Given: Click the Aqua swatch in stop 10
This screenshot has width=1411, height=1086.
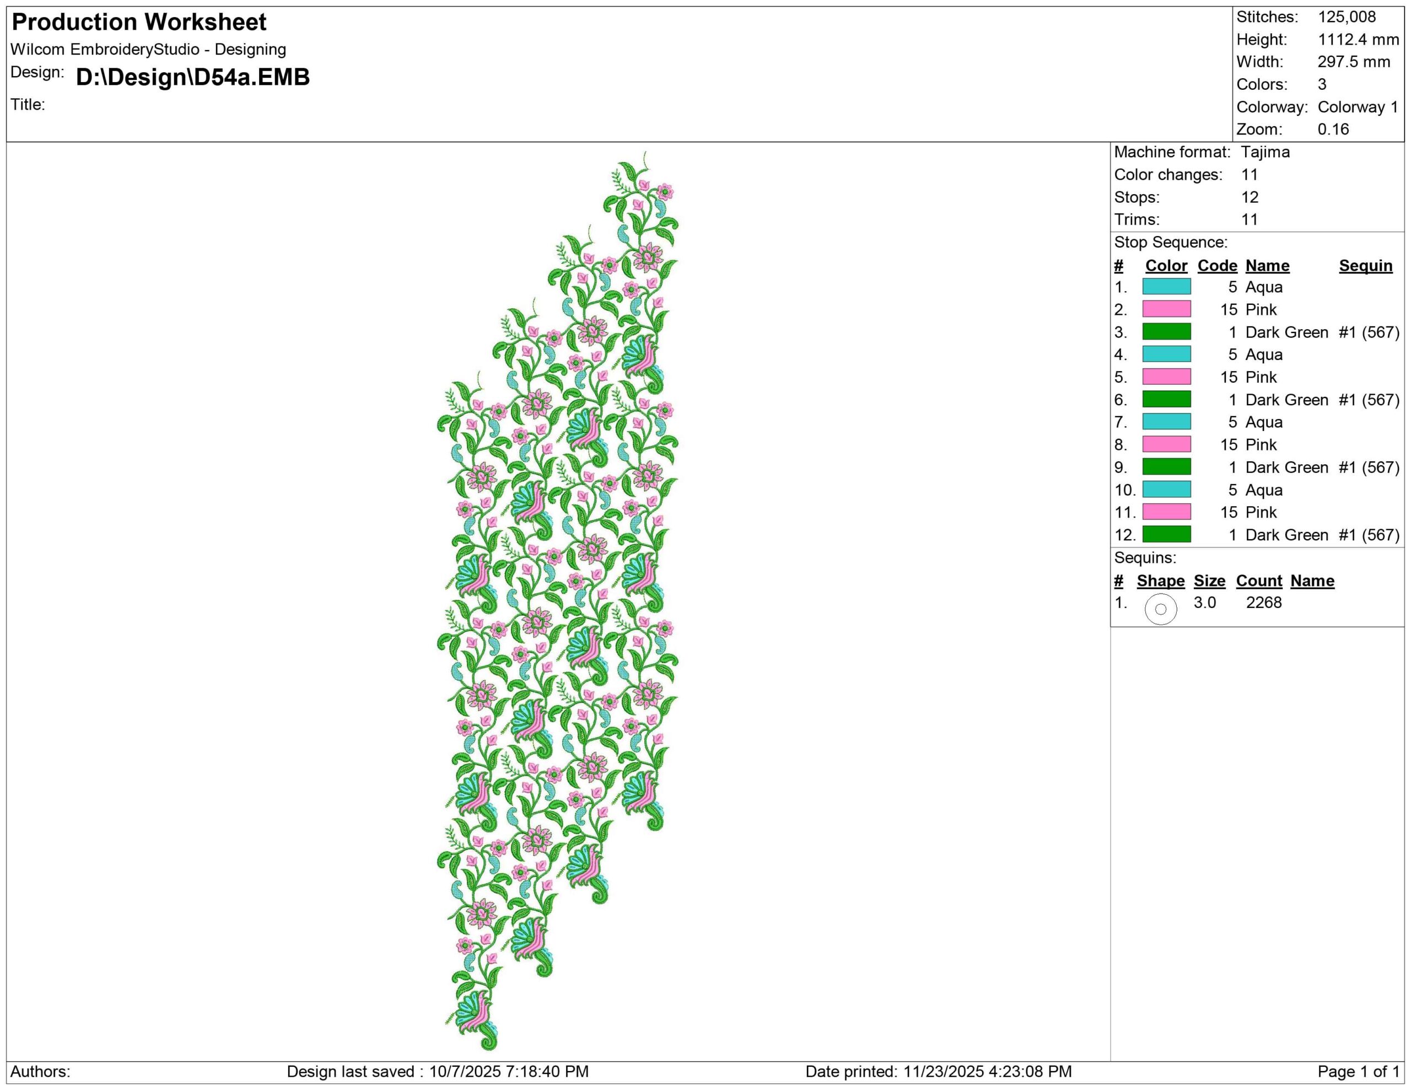Looking at the screenshot, I should tap(1166, 489).
